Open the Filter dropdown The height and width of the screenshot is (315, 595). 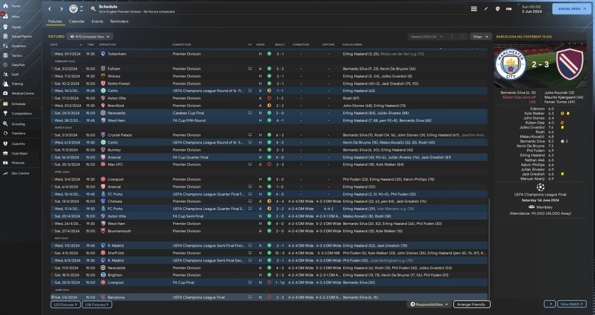pyautogui.click(x=481, y=36)
